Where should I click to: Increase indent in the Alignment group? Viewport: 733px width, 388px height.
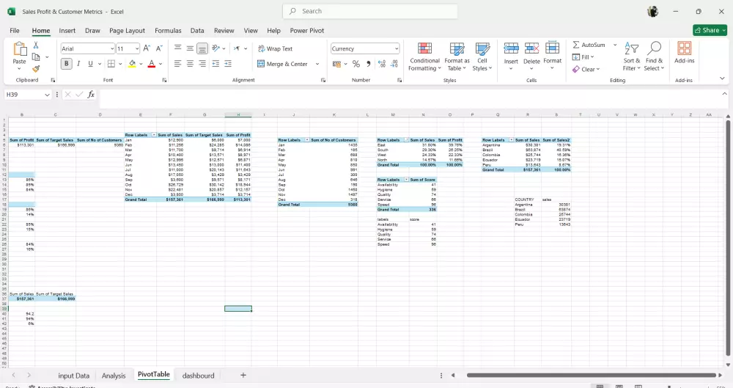pyautogui.click(x=228, y=64)
